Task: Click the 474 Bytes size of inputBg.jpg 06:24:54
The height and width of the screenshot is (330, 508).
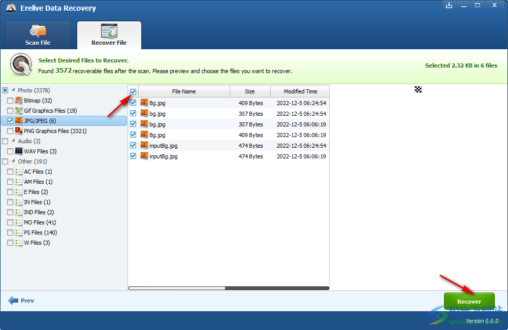Action: [x=251, y=146]
